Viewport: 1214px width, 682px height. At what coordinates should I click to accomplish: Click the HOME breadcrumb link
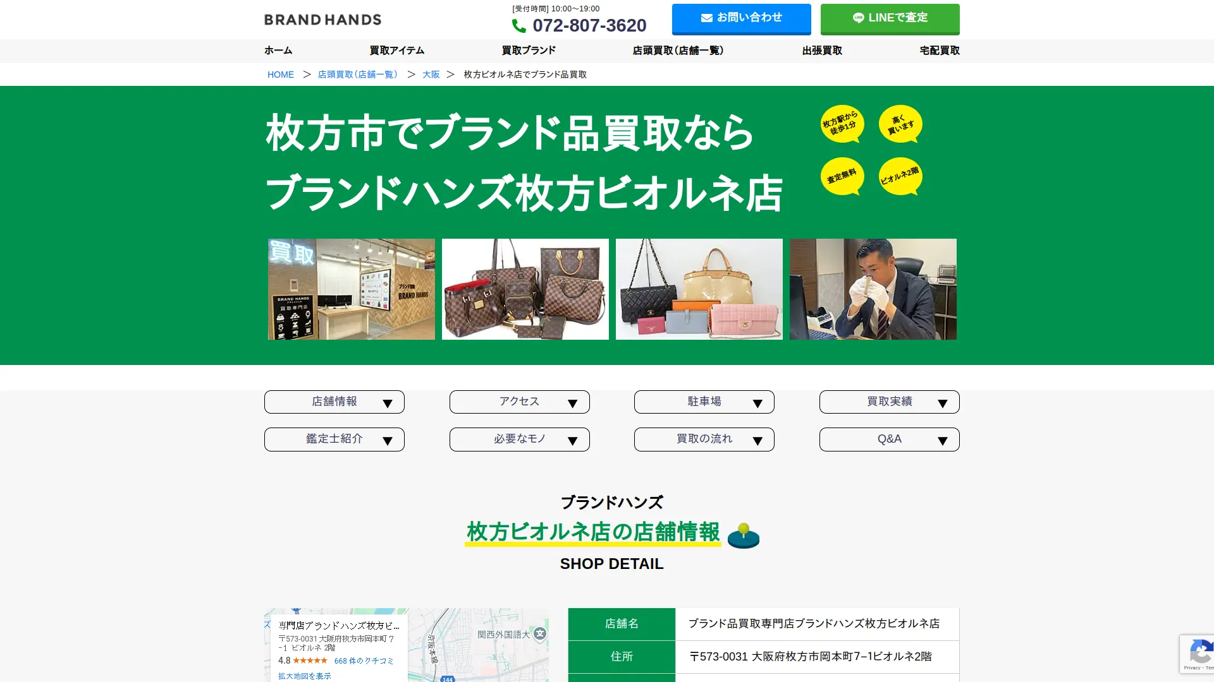[281, 75]
